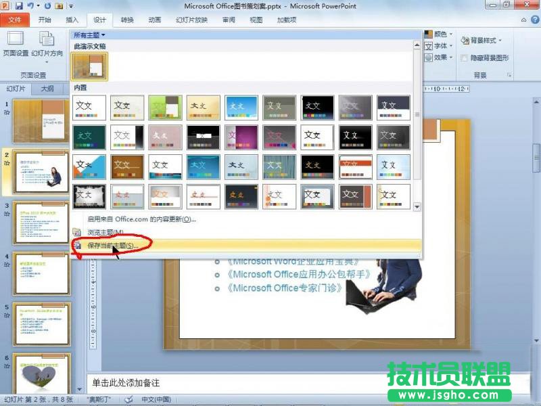This screenshot has width=541, height=406.
Task: Click the 保存当前主题 disk icon
Action: click(x=76, y=246)
